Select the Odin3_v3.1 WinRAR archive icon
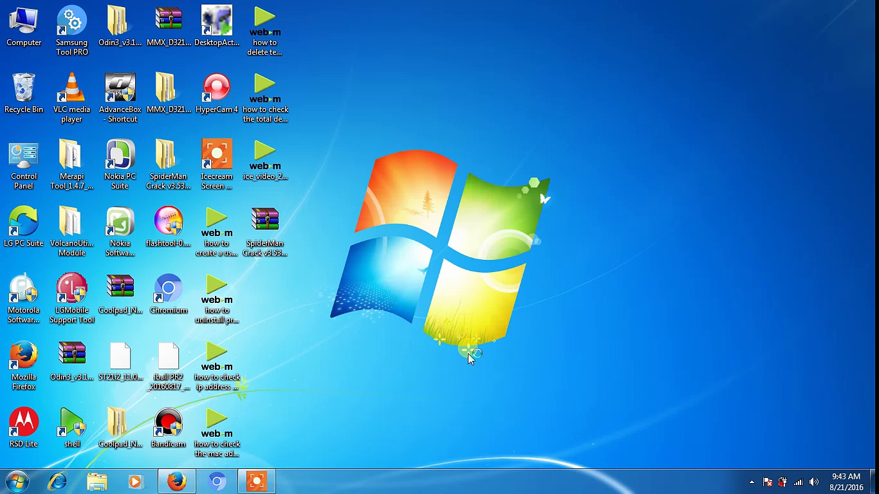The width and height of the screenshot is (879, 494). point(72,361)
